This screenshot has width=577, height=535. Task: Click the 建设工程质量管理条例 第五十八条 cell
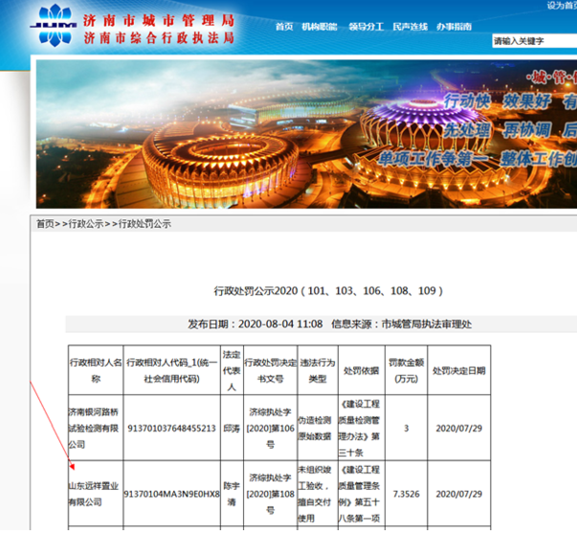click(362, 494)
